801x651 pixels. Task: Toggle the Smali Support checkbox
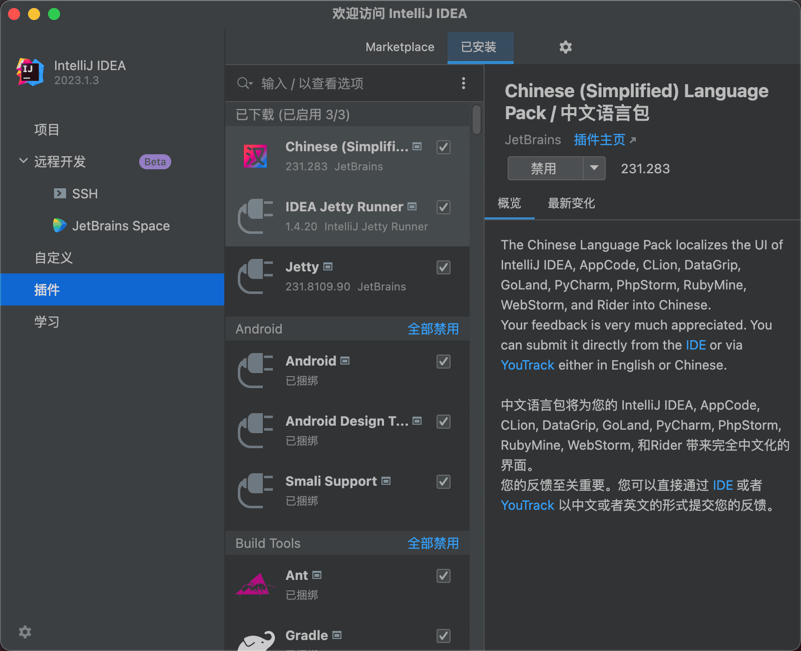444,482
